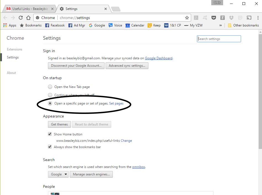The height and width of the screenshot is (195, 262).
Task: Click the Adobe Acrobat extension icon
Action: [x=196, y=17]
